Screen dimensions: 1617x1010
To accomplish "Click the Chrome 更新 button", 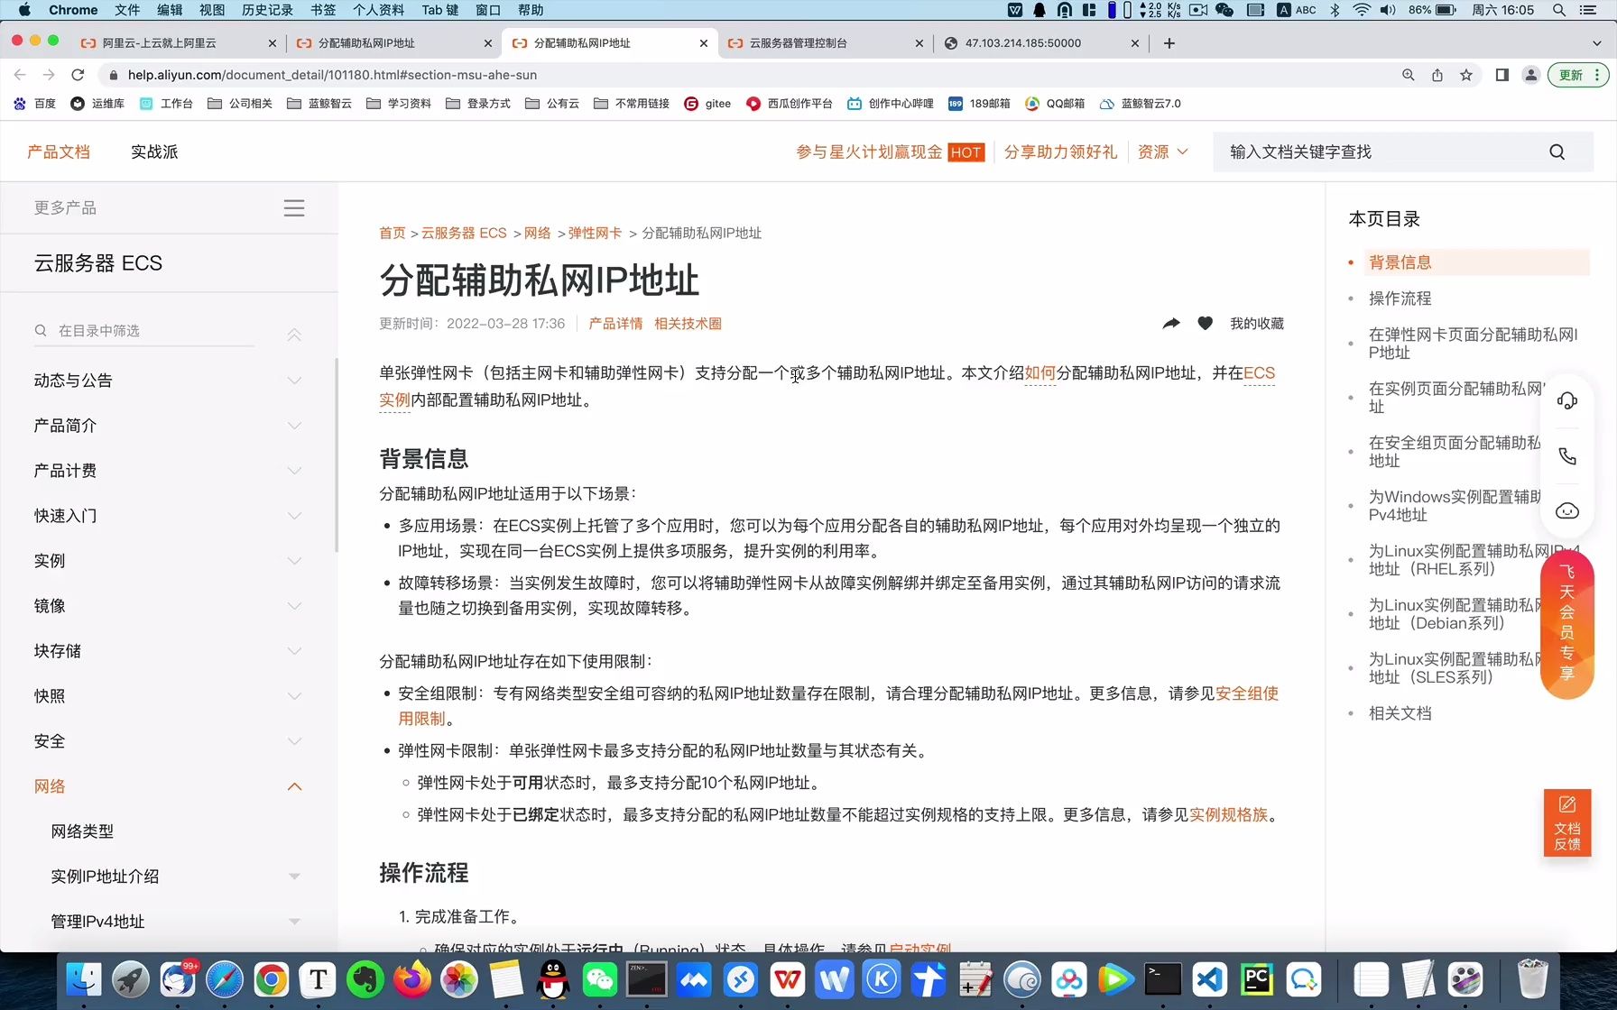I will (x=1577, y=75).
